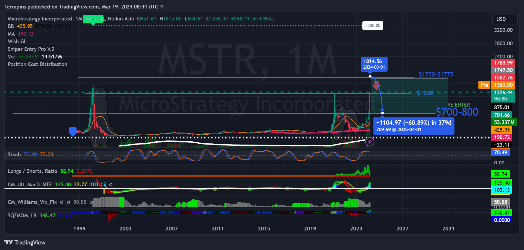The width and height of the screenshot is (524, 250).
Task: Click the 1814.56 2024-03-01 tooltip
Action: [x=374, y=64]
